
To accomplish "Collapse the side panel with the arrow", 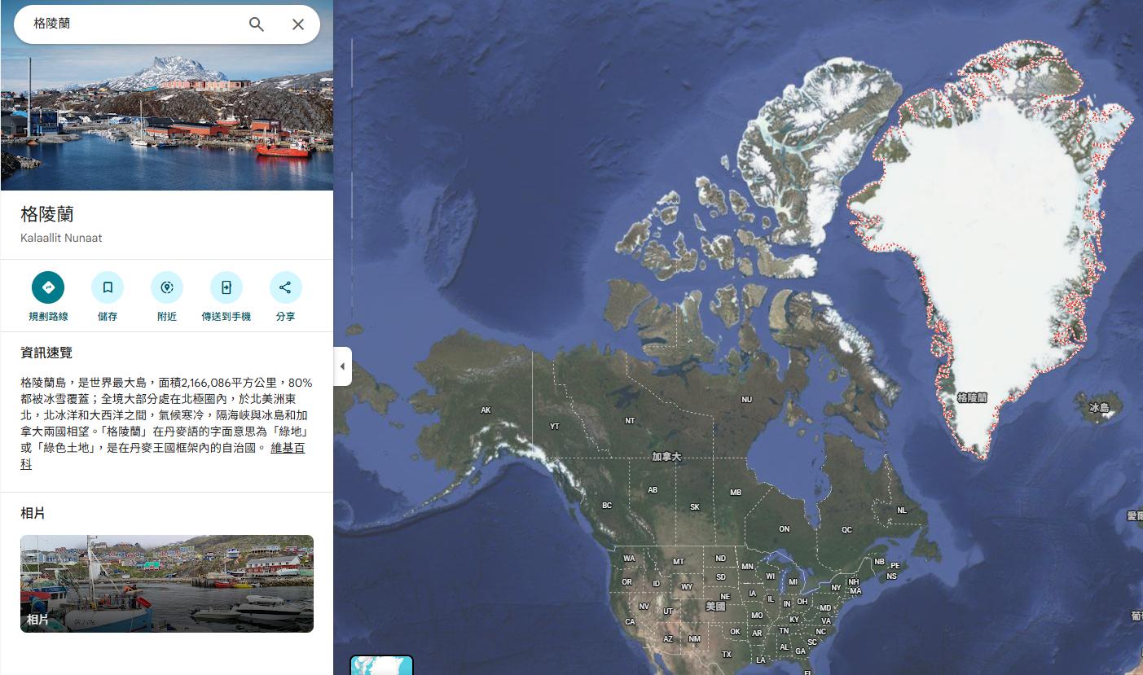I will (343, 366).
